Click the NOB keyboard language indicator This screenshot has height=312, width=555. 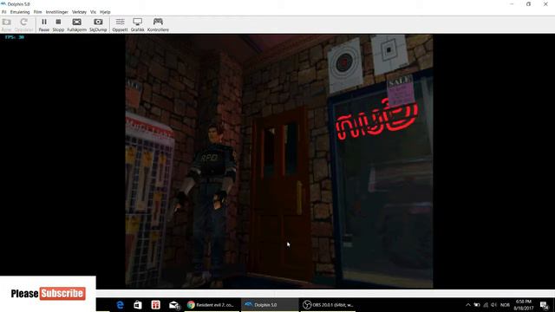point(505,305)
